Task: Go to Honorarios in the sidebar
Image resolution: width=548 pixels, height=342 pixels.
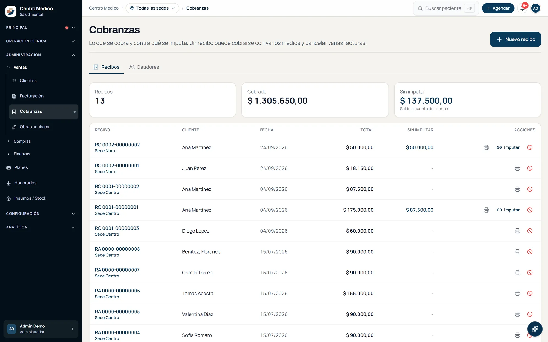Action: click(41, 183)
